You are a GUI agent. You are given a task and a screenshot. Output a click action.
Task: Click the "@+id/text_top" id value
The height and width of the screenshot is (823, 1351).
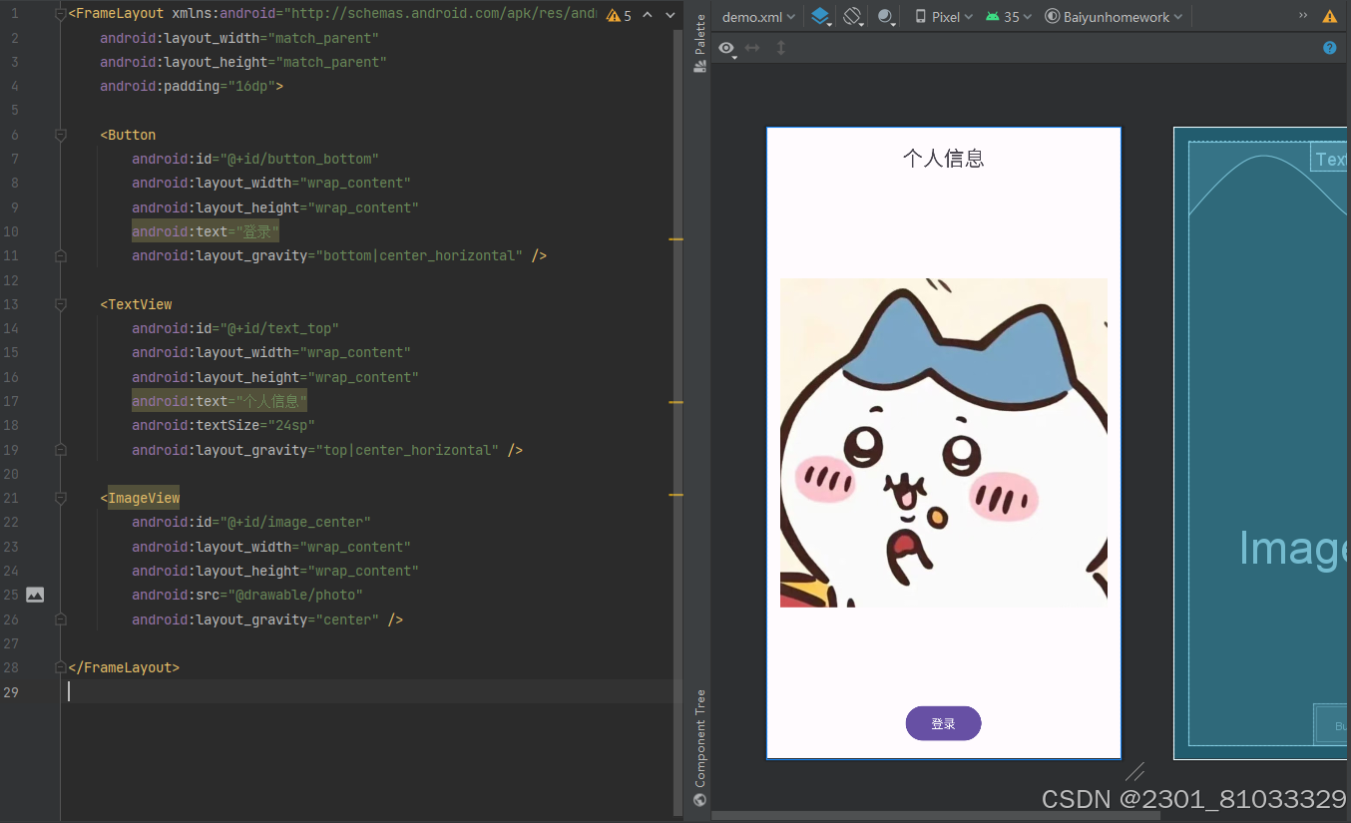(x=279, y=328)
